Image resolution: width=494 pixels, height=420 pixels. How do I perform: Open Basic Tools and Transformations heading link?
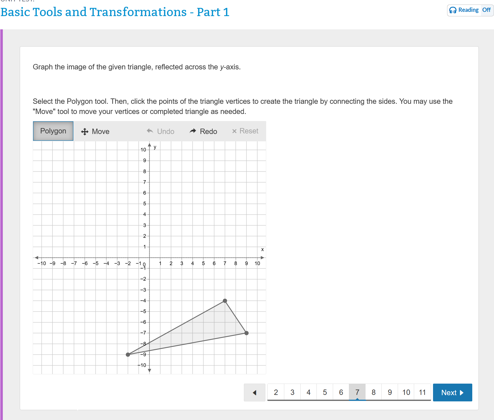coord(115,12)
